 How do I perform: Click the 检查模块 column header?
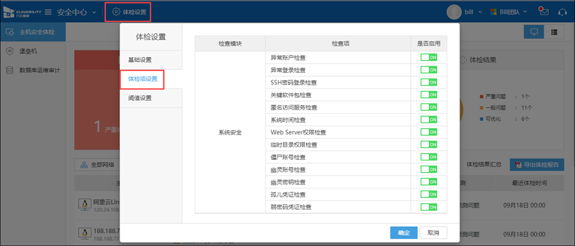click(230, 43)
